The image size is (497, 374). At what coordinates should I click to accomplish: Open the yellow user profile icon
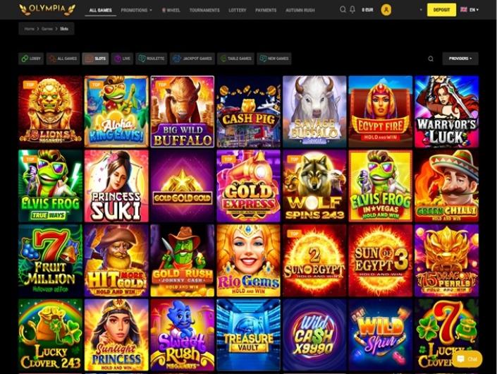386,10
